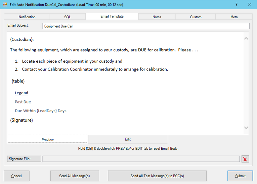Clear signature file with red X icon
Screen dimensions: 257x184
click(245, 159)
